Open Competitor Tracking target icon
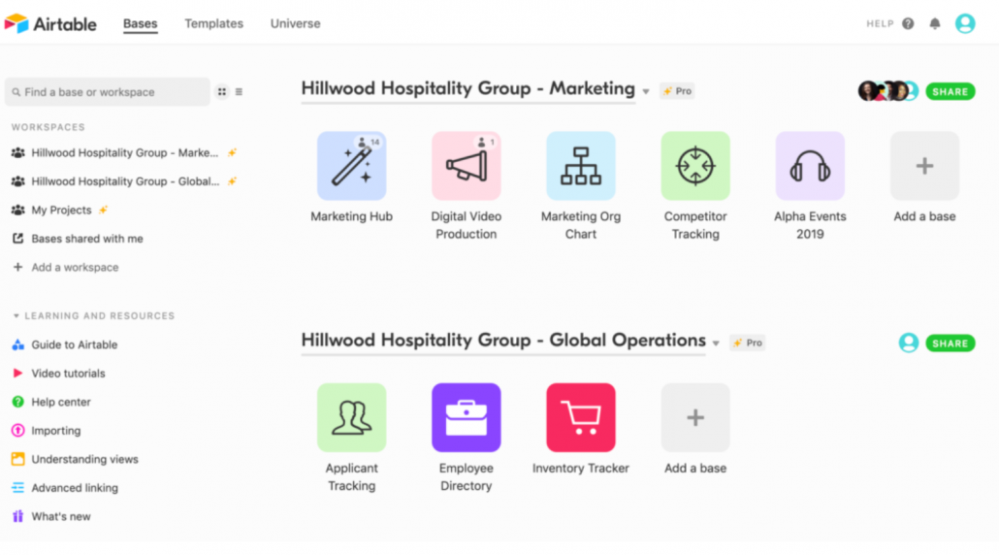 [x=695, y=166]
